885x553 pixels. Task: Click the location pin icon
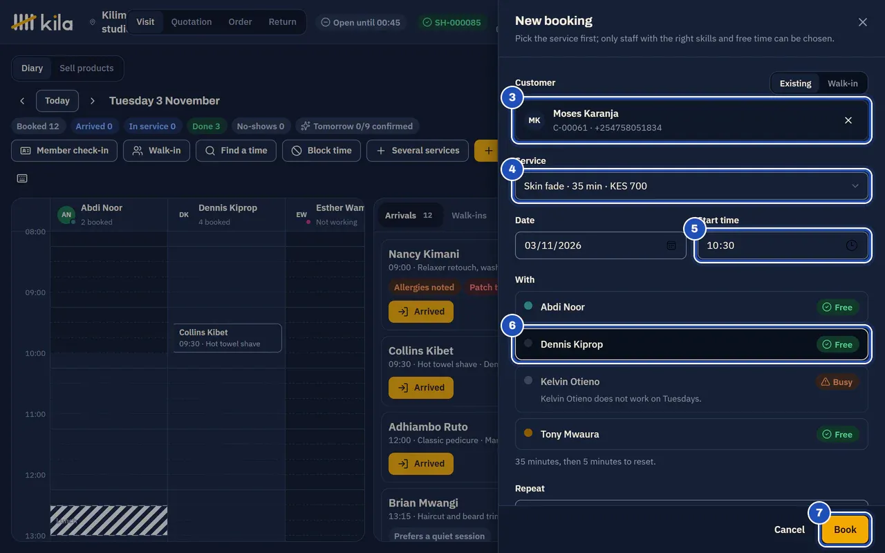[93, 22]
